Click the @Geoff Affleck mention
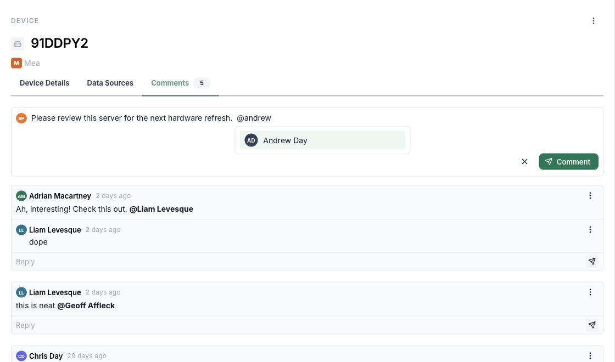Screen dimensions: 615x362 [86, 306]
